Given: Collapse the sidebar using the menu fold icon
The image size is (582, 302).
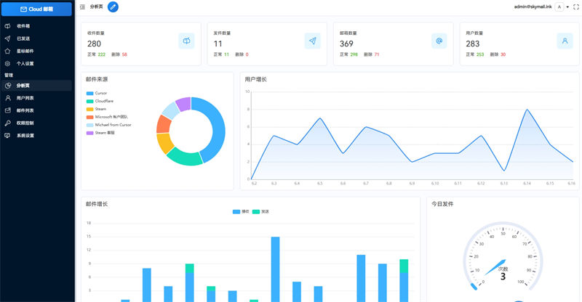Looking at the screenshot, I should point(82,7).
